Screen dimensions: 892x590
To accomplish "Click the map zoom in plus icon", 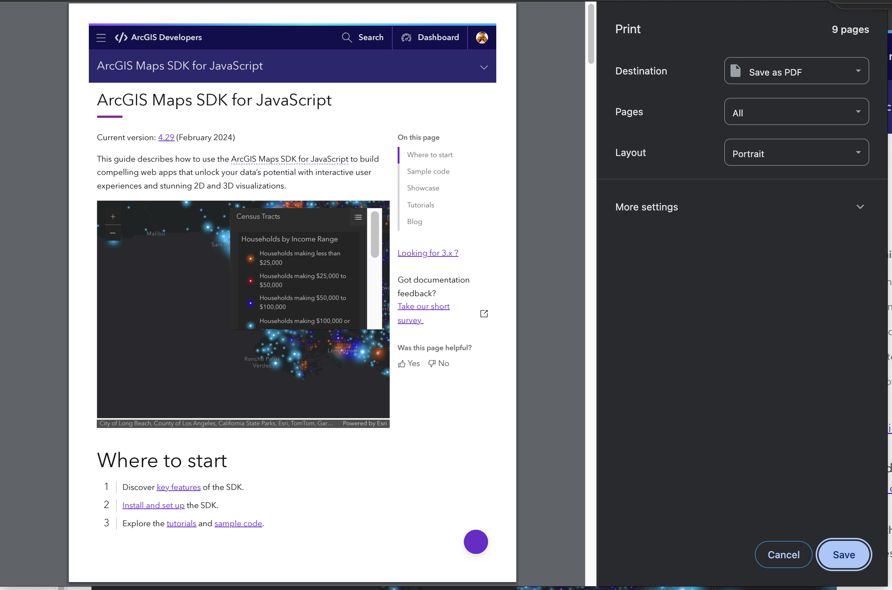I will tap(113, 216).
